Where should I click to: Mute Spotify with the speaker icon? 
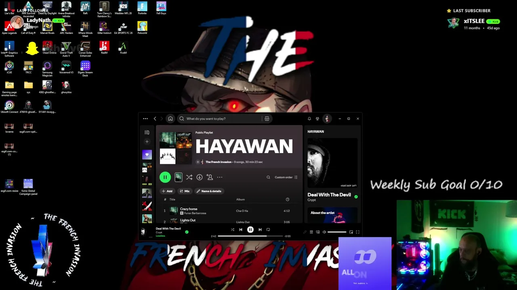coord(324,232)
